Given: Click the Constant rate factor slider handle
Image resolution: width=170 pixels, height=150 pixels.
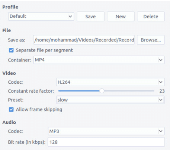Looking at the screenshot, I should pos(102,91).
